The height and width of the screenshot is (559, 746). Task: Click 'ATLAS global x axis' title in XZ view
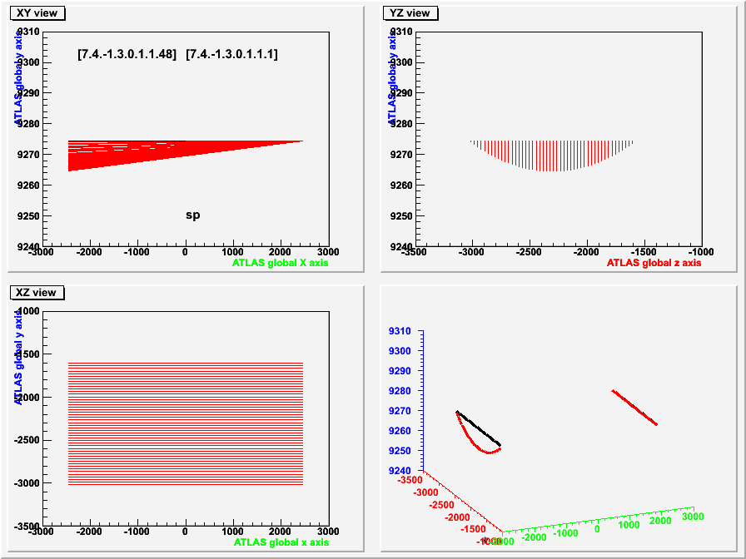pos(281,542)
